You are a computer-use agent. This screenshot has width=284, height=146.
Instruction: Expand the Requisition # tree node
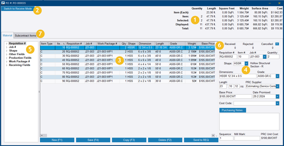[7, 44]
